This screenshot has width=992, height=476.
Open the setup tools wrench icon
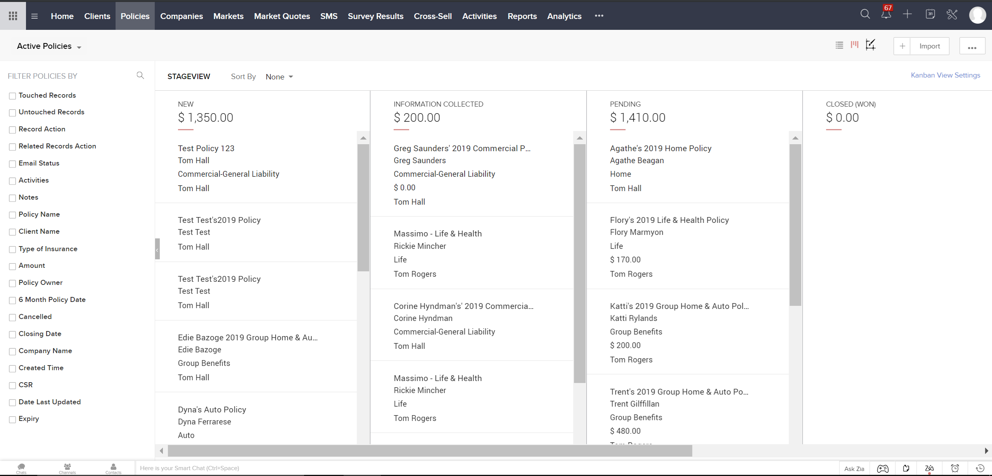952,15
